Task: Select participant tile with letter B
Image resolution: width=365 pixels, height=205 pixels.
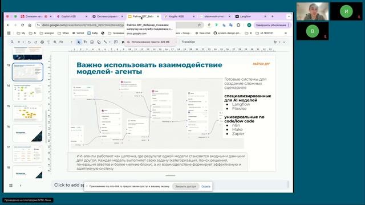Action: click(313, 31)
